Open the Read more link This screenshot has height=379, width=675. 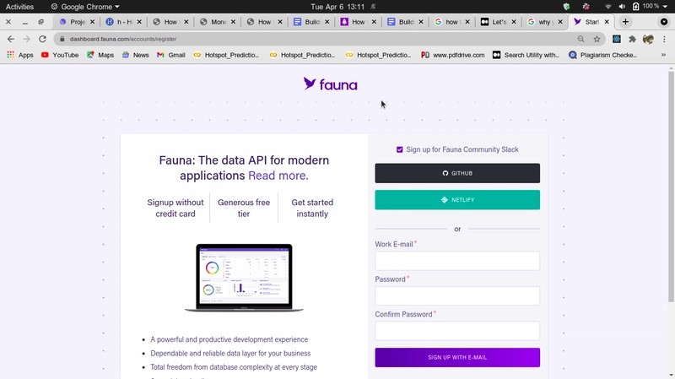(278, 176)
